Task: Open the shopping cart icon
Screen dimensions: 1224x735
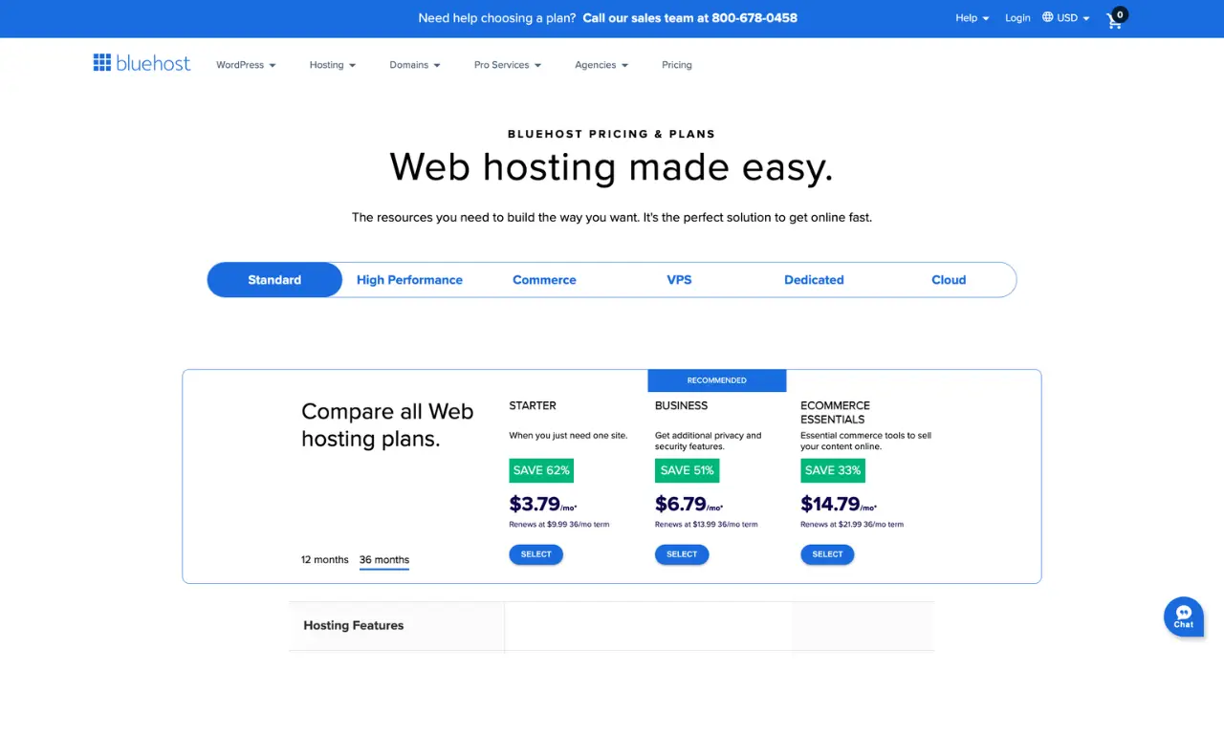Action: [1116, 18]
